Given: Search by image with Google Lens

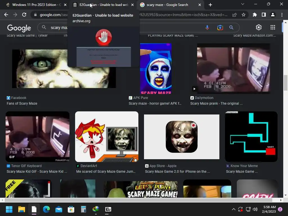Looking at the screenshot, I should point(220,28).
